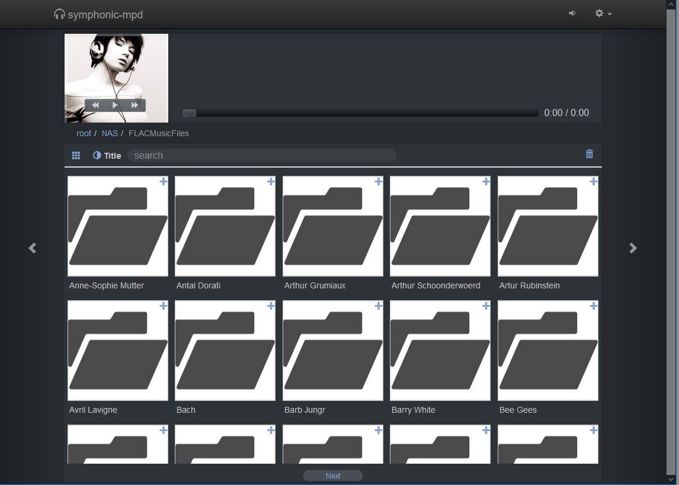
Task: Open the Bee Gees folder thumbnail
Action: [548, 351]
